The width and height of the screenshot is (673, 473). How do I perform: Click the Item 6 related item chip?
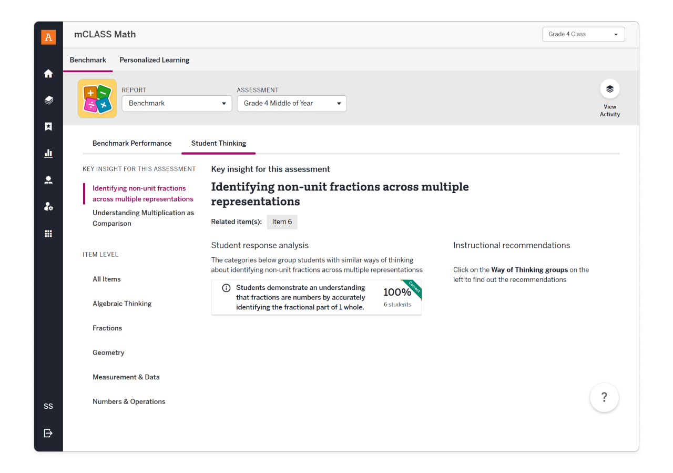click(282, 222)
